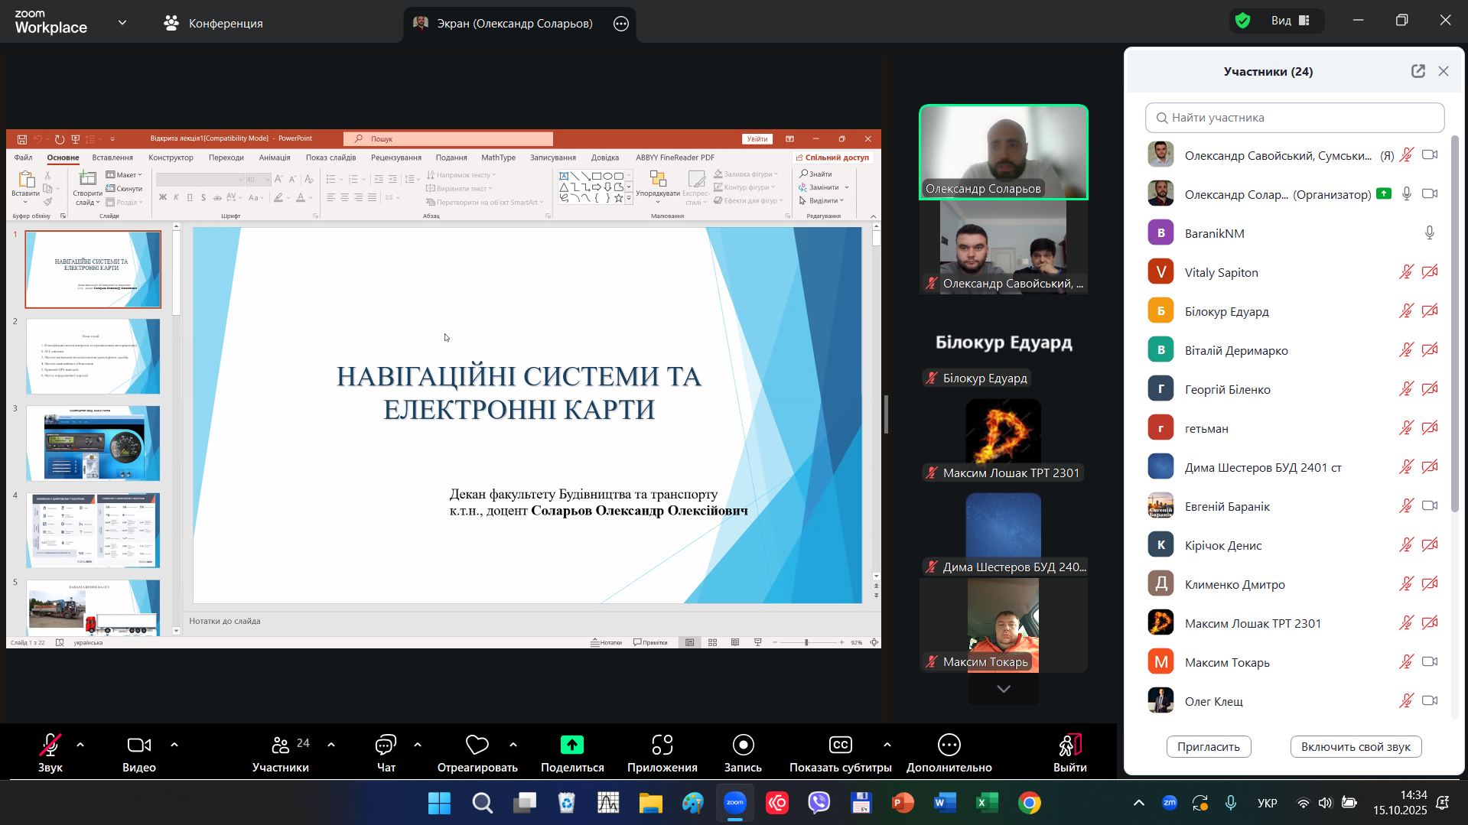Toggle camera with the Видео button
This screenshot has width=1468, height=825.
(138, 745)
